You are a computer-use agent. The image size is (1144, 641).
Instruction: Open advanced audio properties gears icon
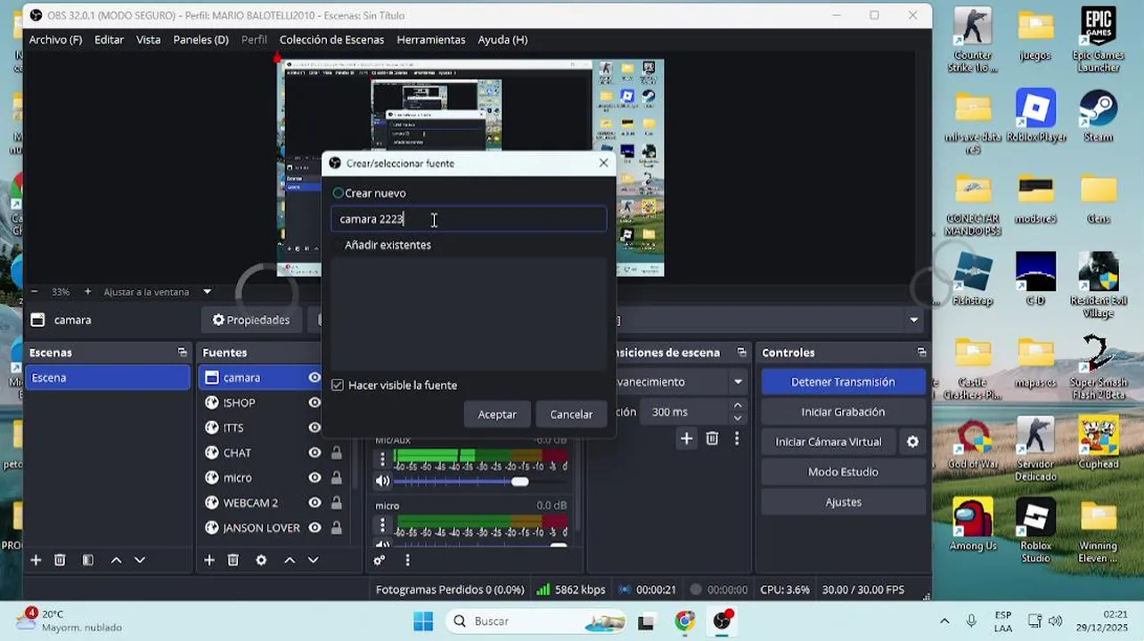[380, 560]
